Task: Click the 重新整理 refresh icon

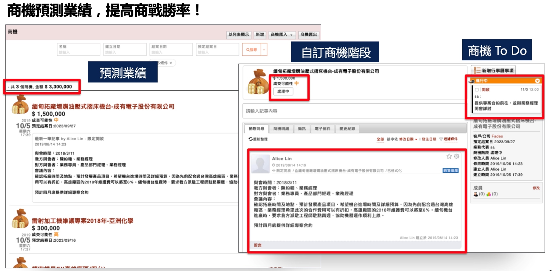Action: pos(251,139)
